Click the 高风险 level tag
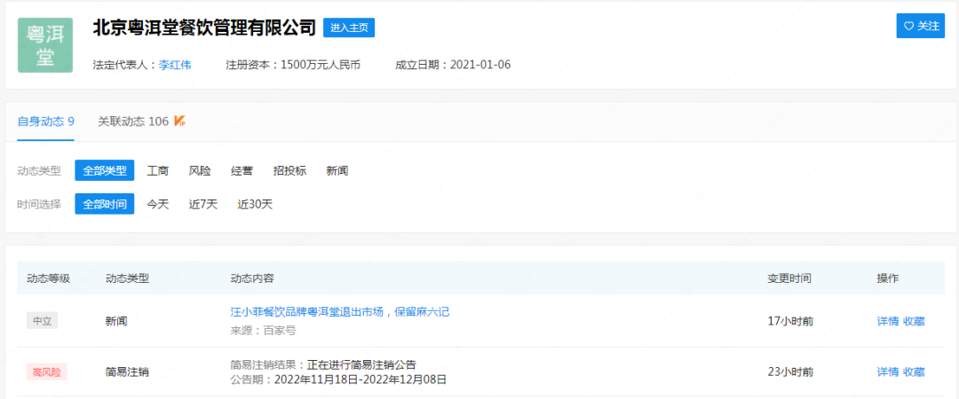The height and width of the screenshot is (399, 959). 46,372
